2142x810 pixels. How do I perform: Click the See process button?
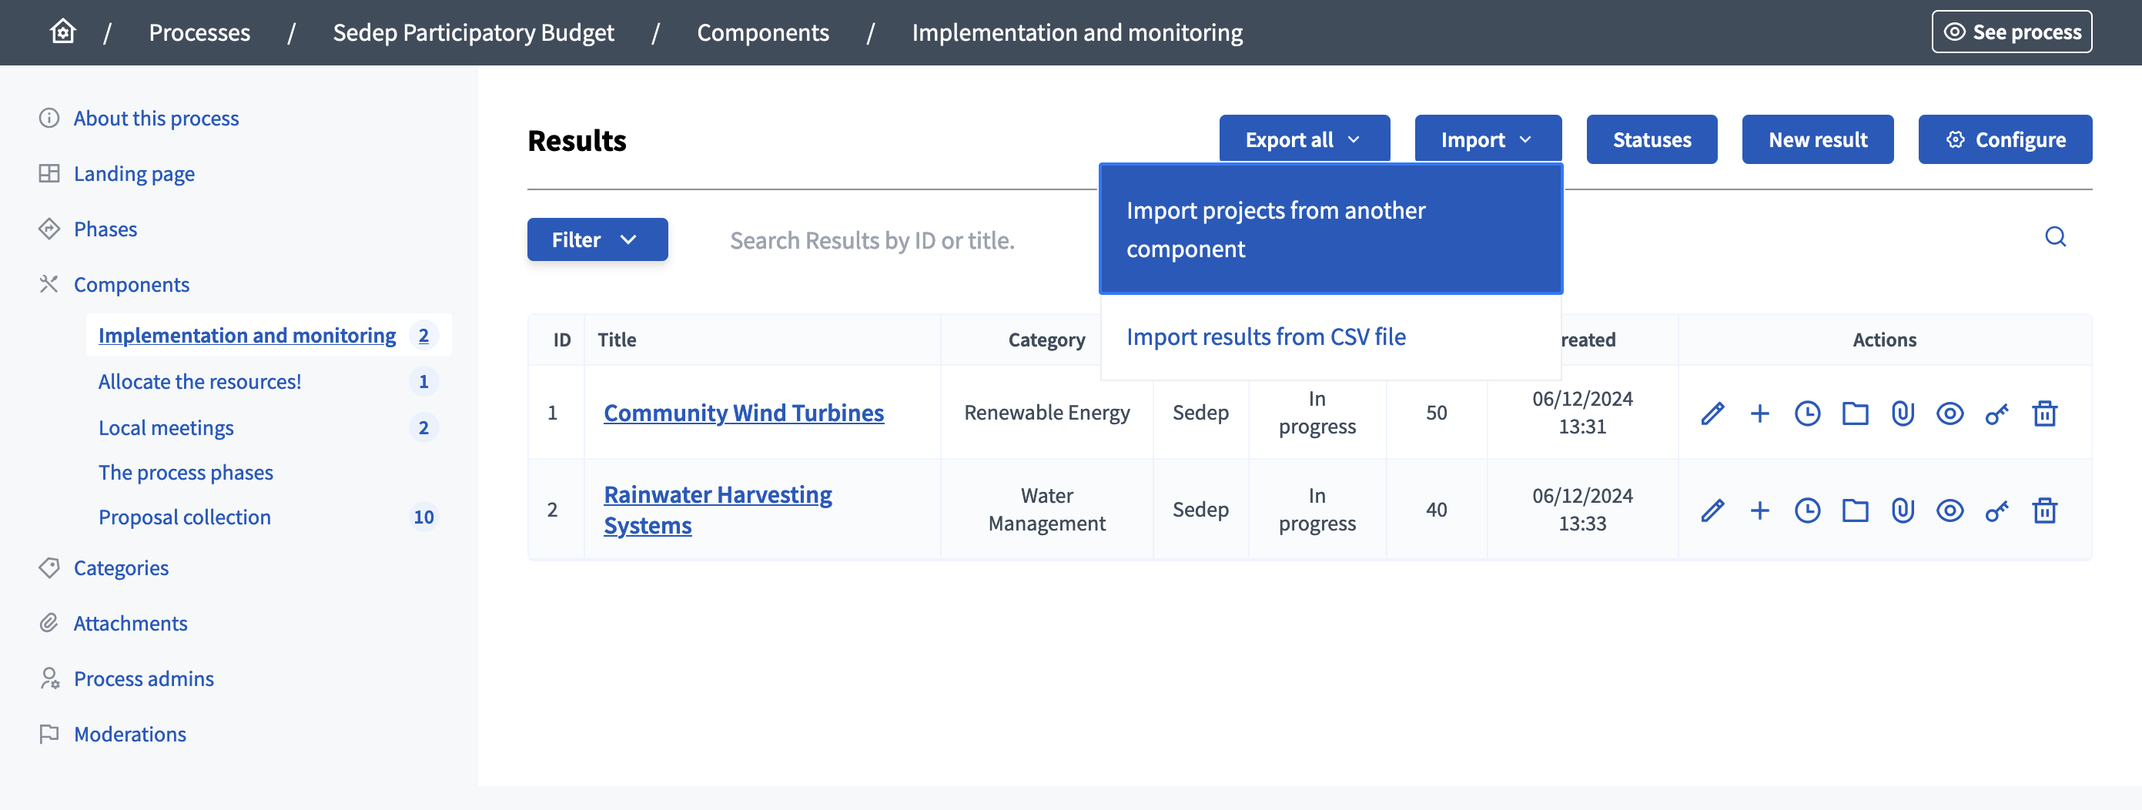click(x=2011, y=32)
